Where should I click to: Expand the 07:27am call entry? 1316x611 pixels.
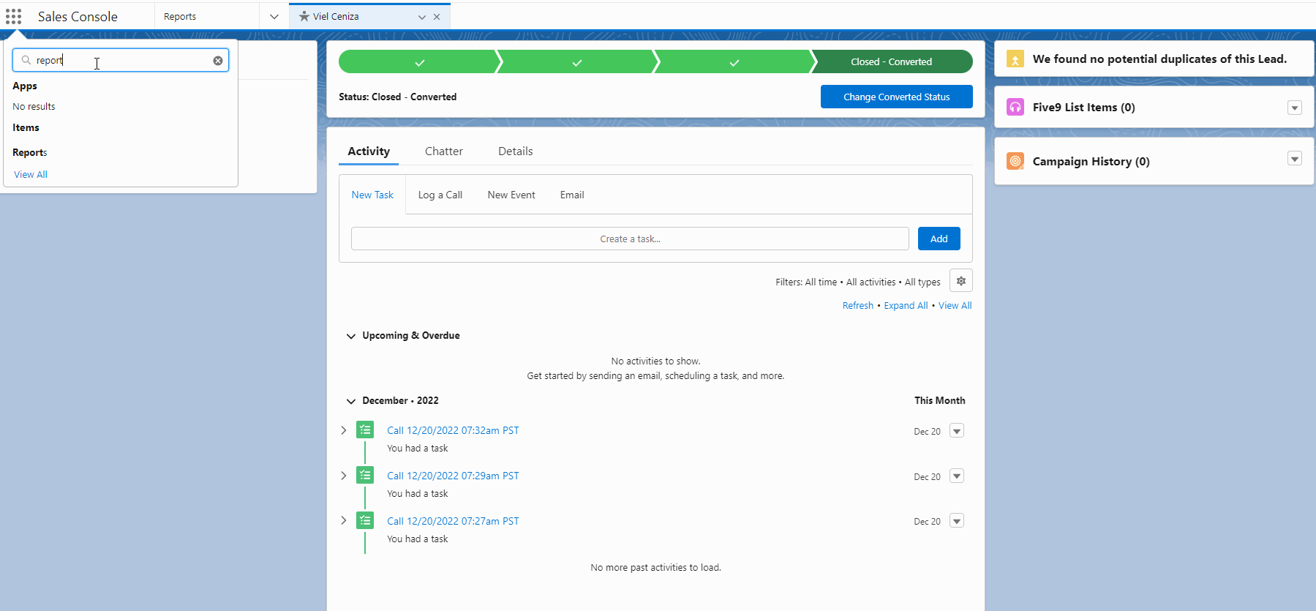click(344, 520)
